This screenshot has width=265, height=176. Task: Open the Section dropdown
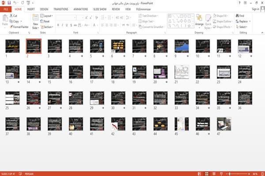coord(47,27)
